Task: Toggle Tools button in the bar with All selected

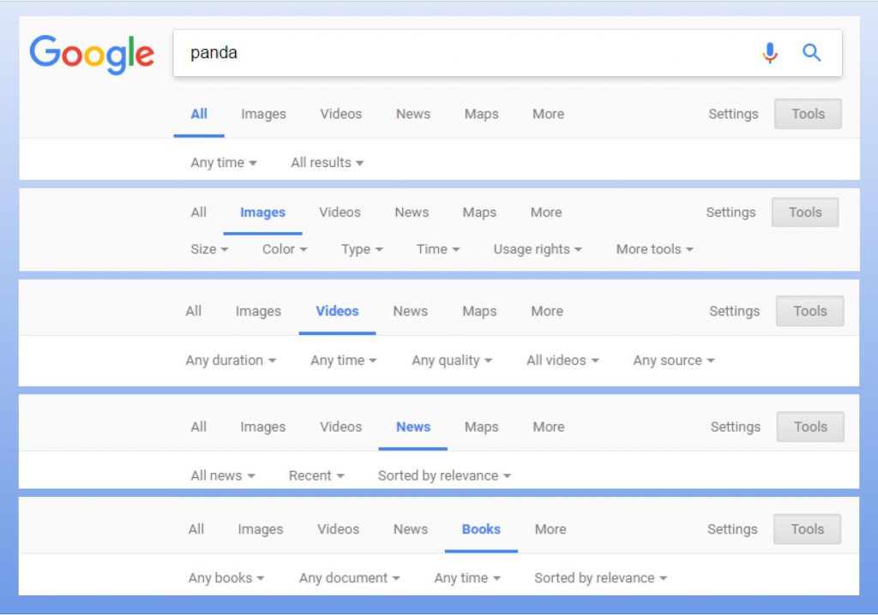Action: coord(808,114)
